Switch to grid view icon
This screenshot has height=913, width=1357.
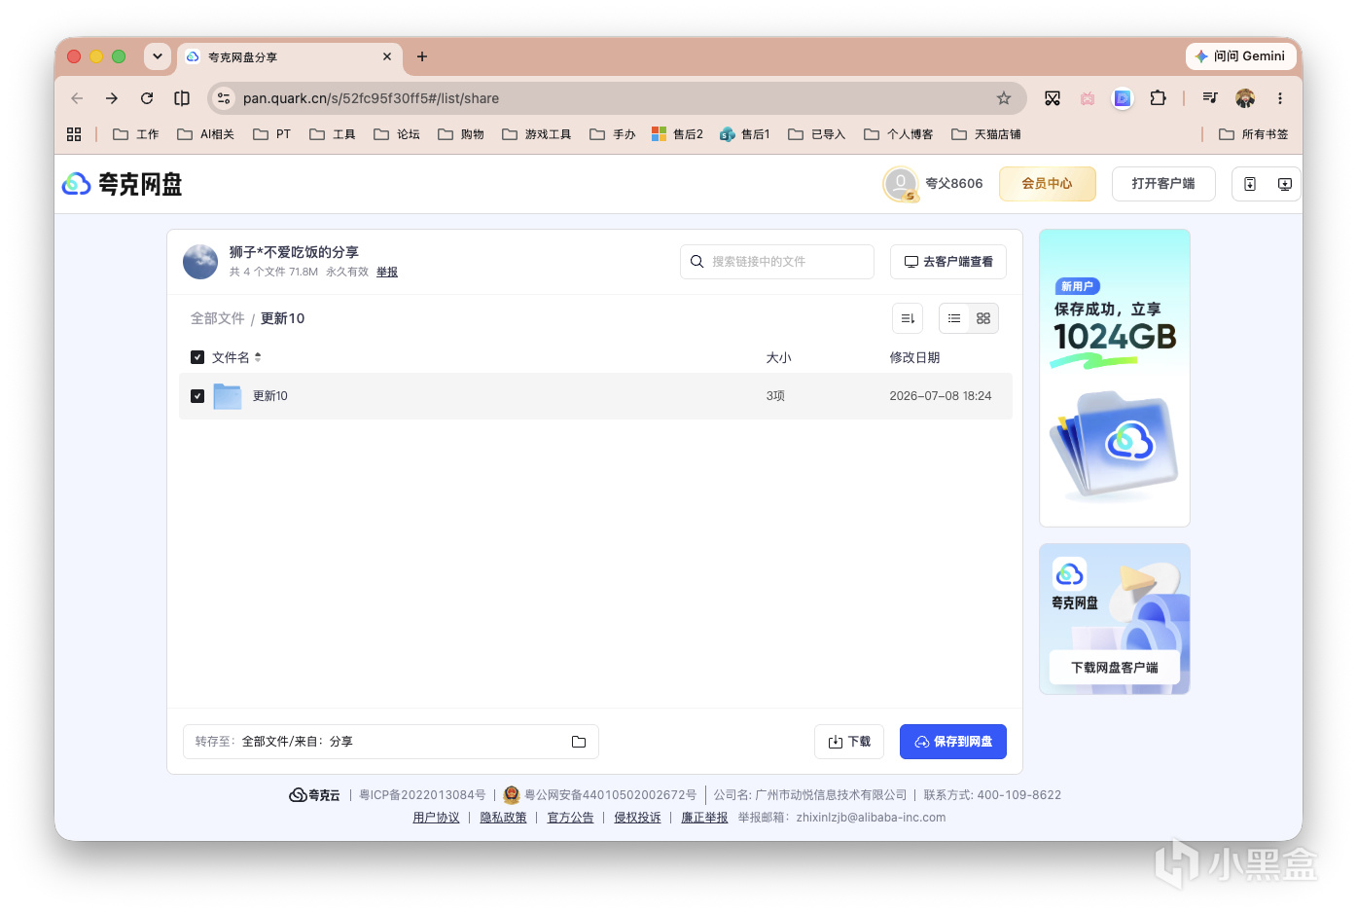tap(983, 318)
